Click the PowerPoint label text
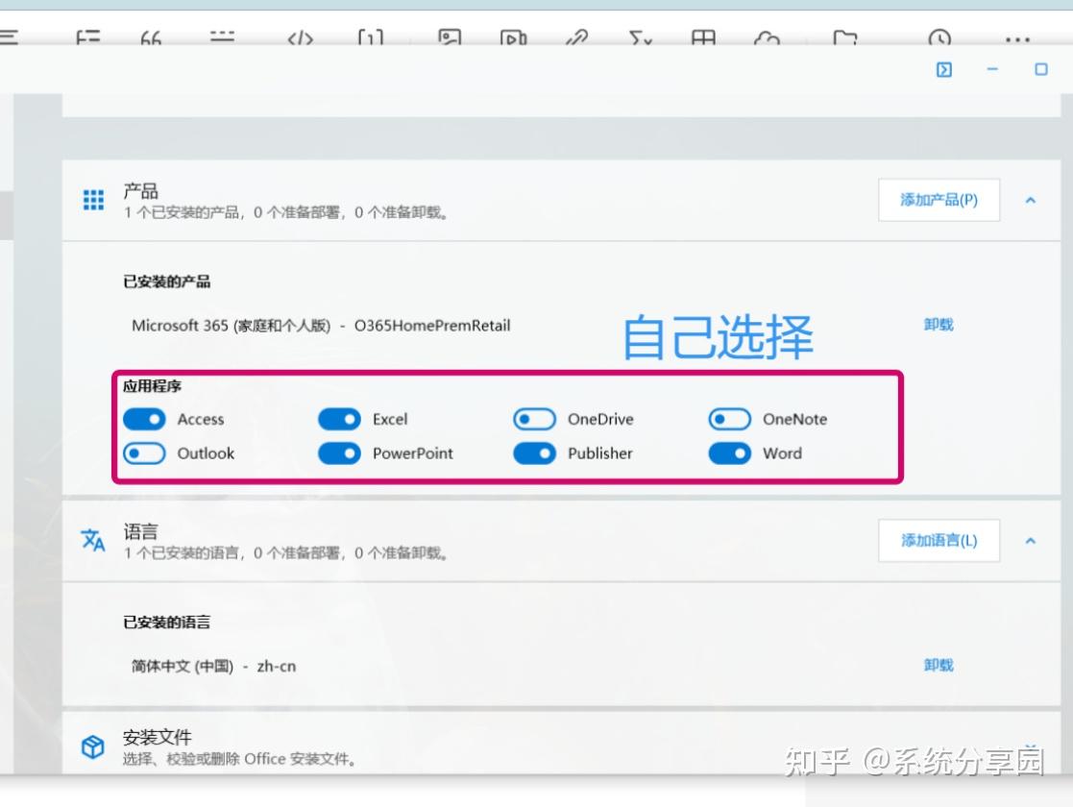1073x807 pixels. [413, 453]
